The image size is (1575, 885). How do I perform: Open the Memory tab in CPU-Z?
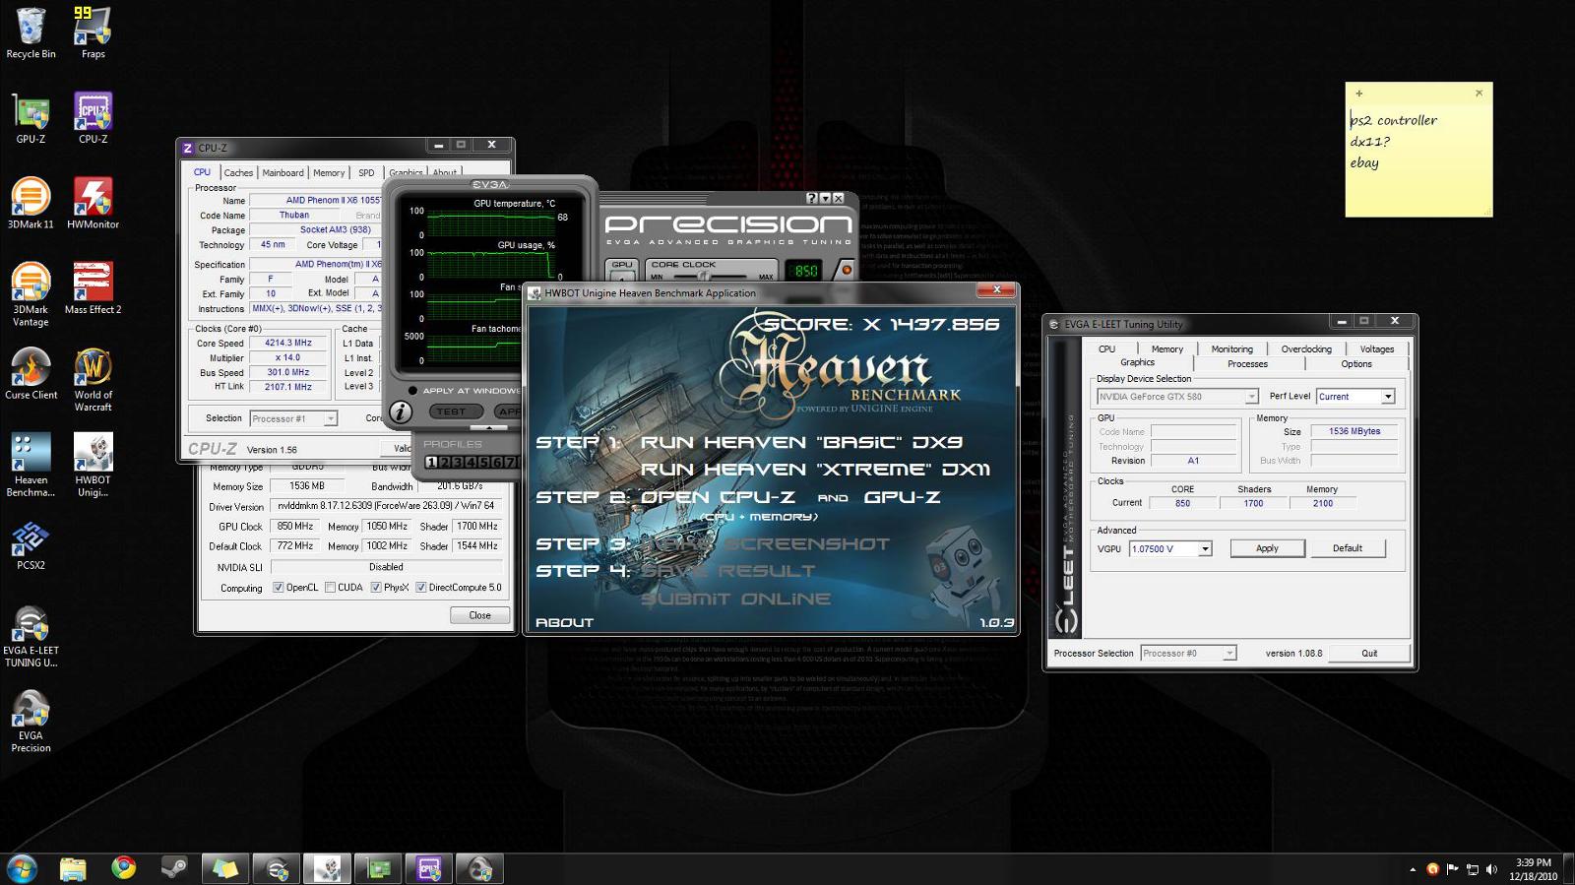329,172
